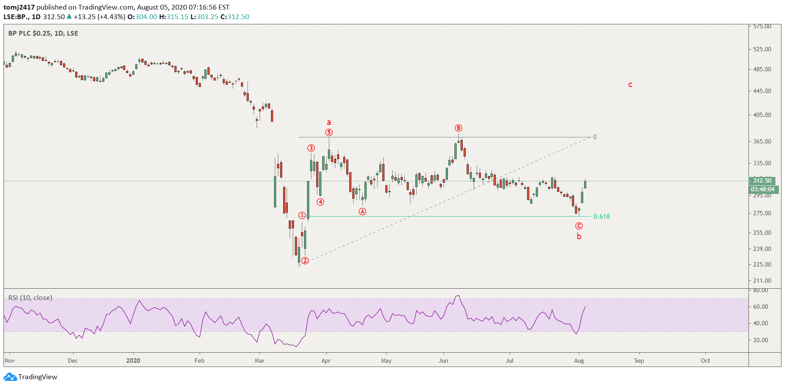The image size is (785, 387).
Task: Select the circled B wave label
Action: tap(458, 128)
